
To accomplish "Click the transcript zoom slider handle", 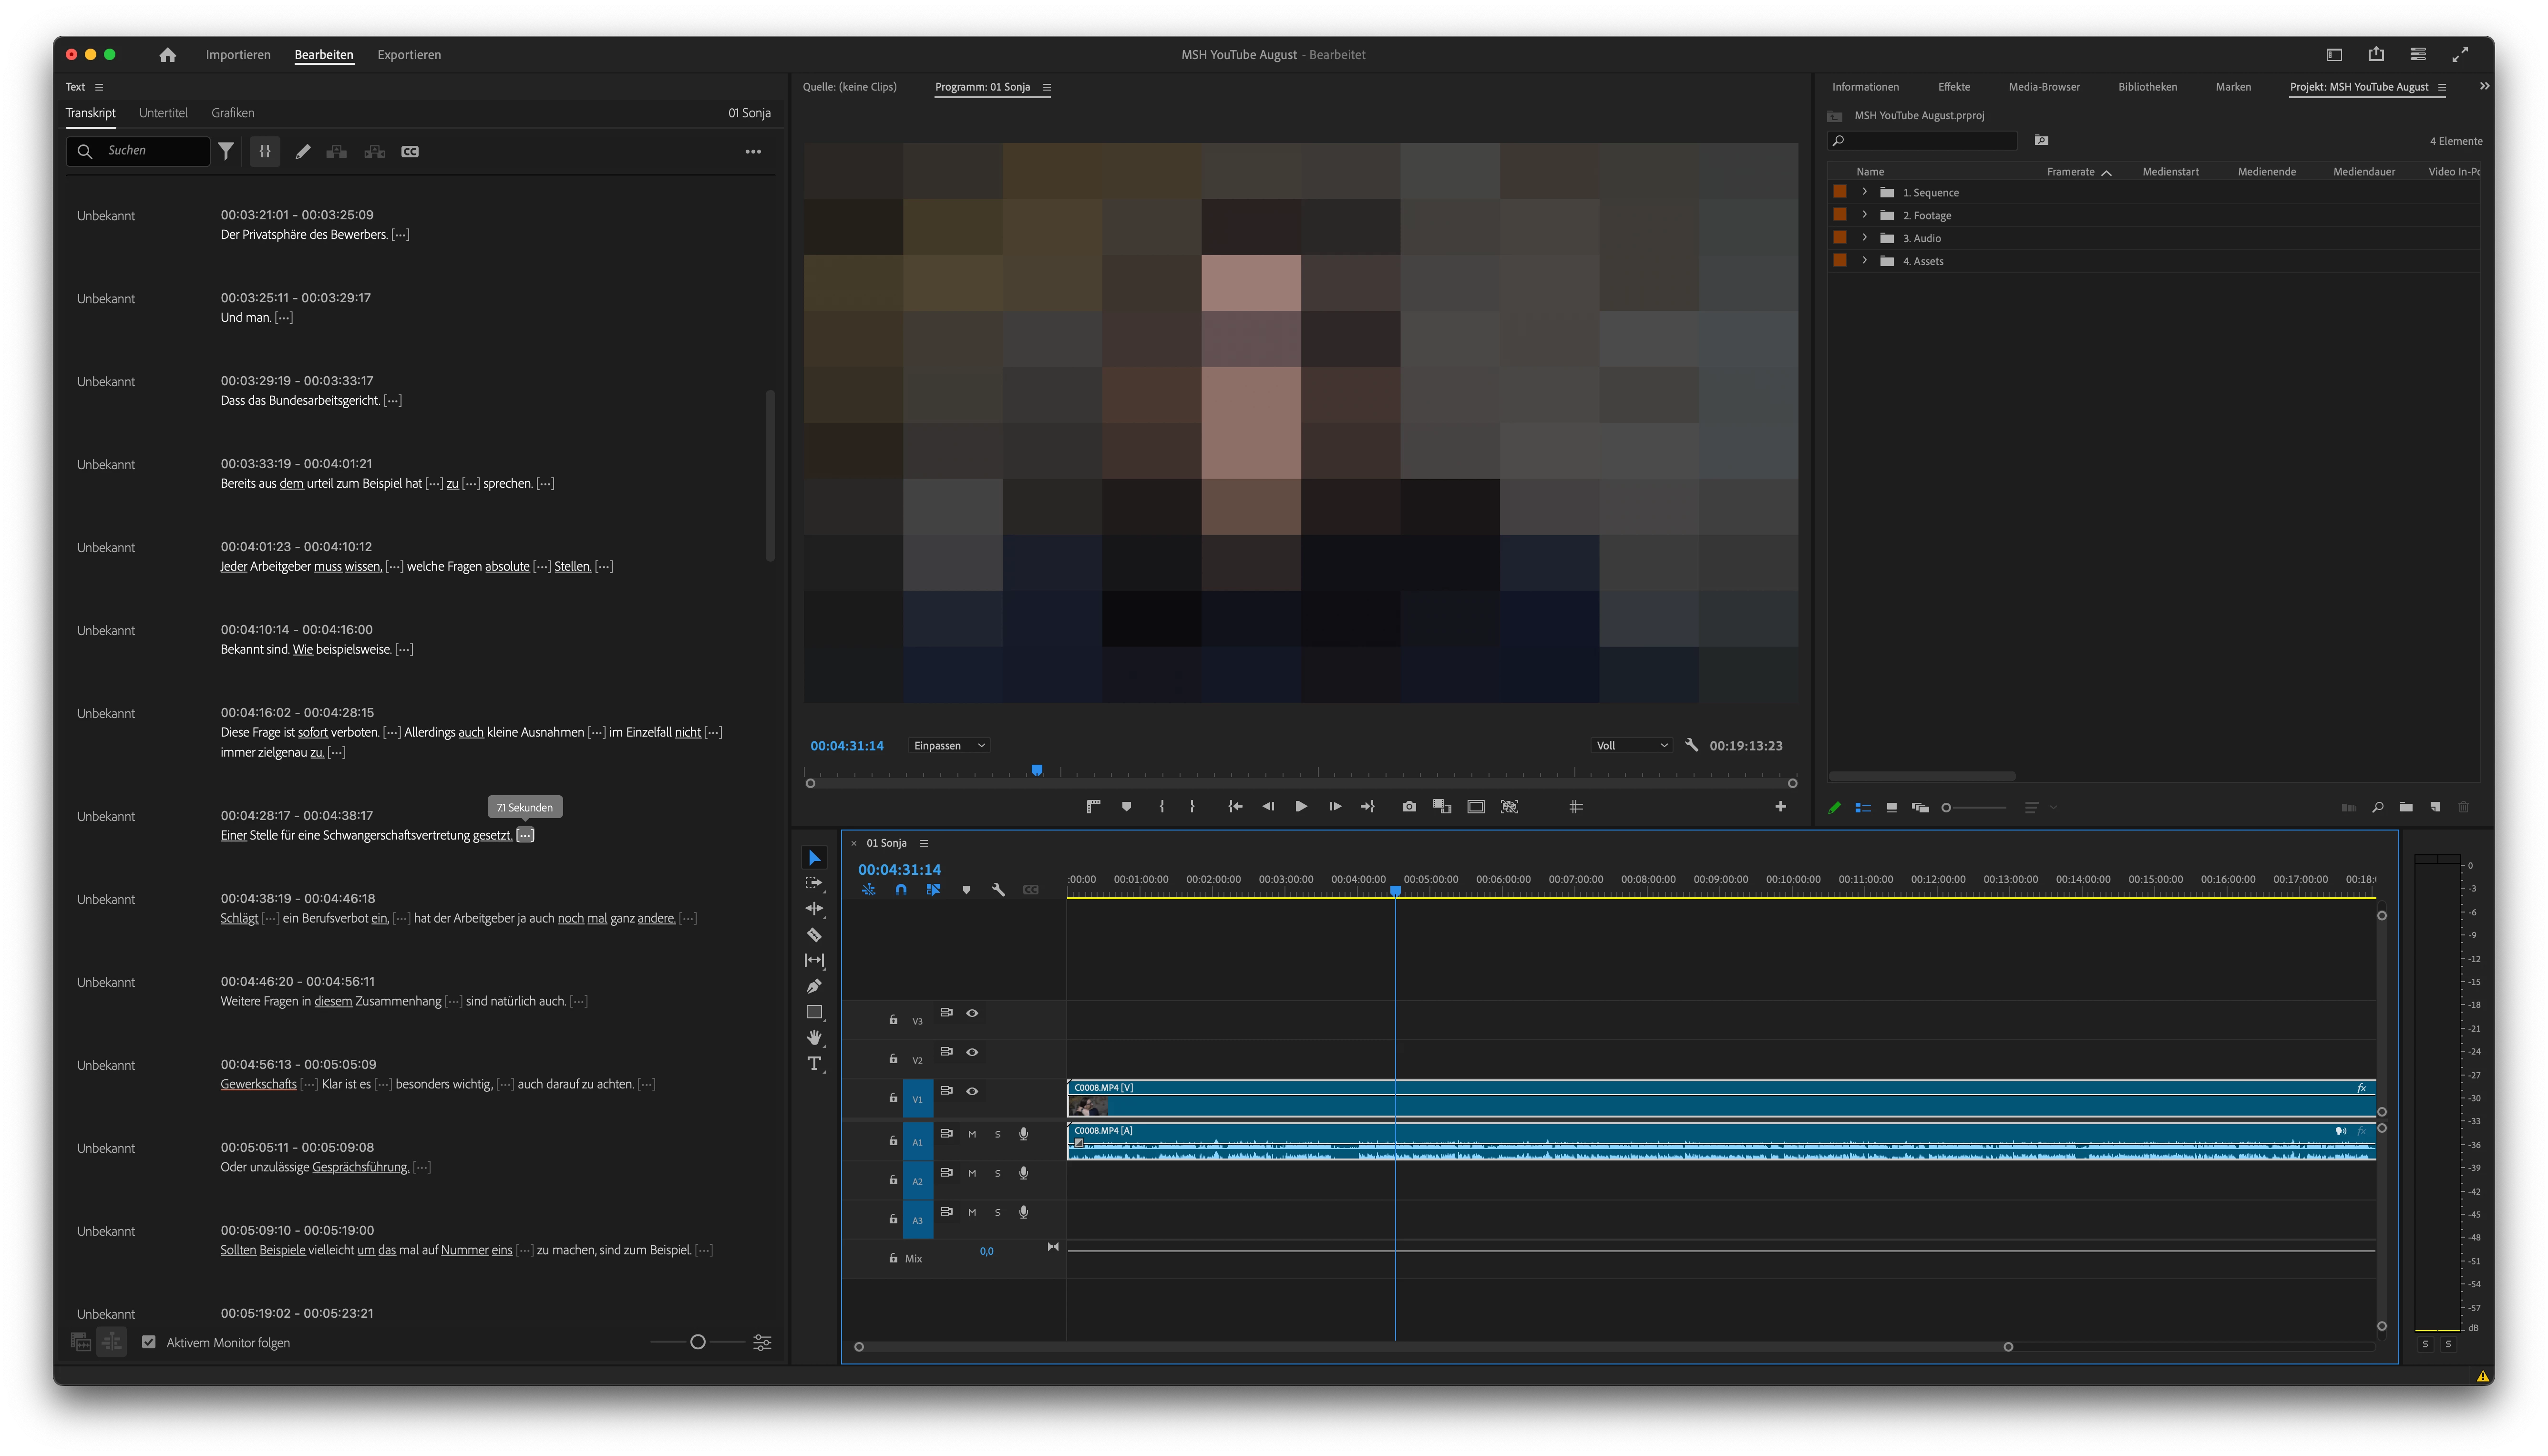I will point(698,1342).
